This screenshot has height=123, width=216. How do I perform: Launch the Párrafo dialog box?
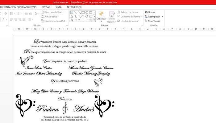point(67,26)
